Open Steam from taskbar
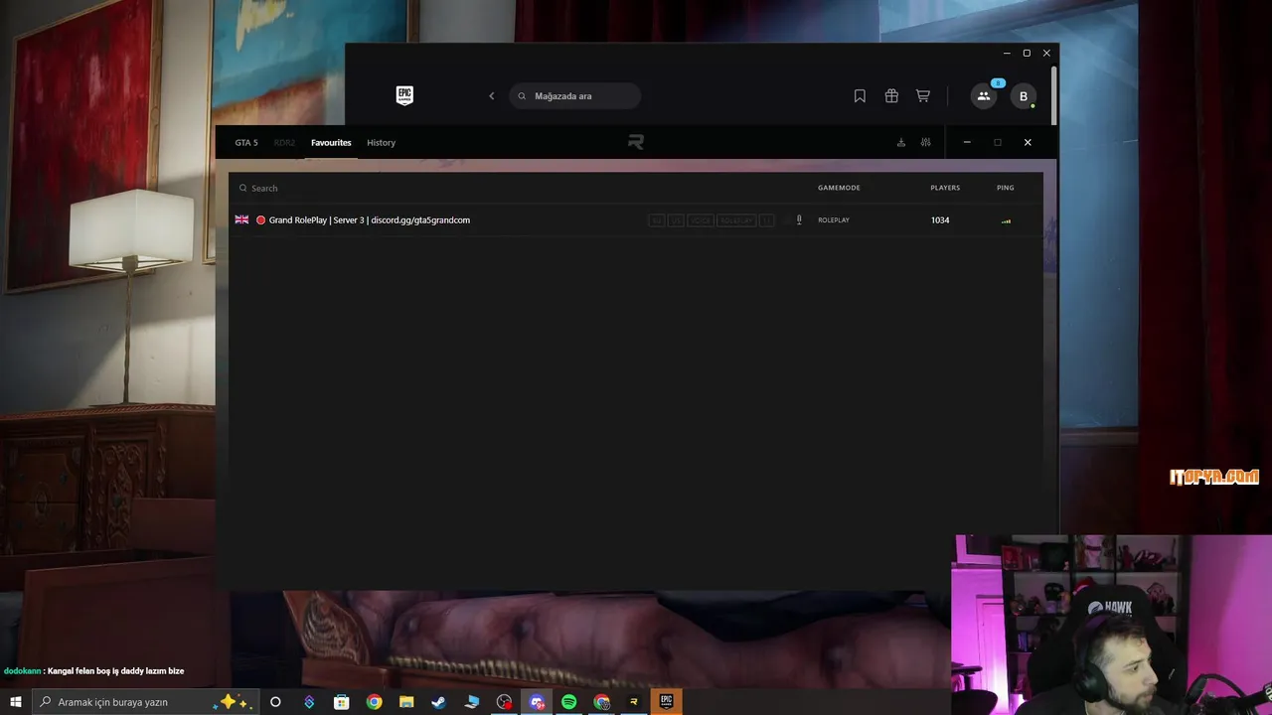Viewport: 1272px width, 715px height. coord(438,702)
